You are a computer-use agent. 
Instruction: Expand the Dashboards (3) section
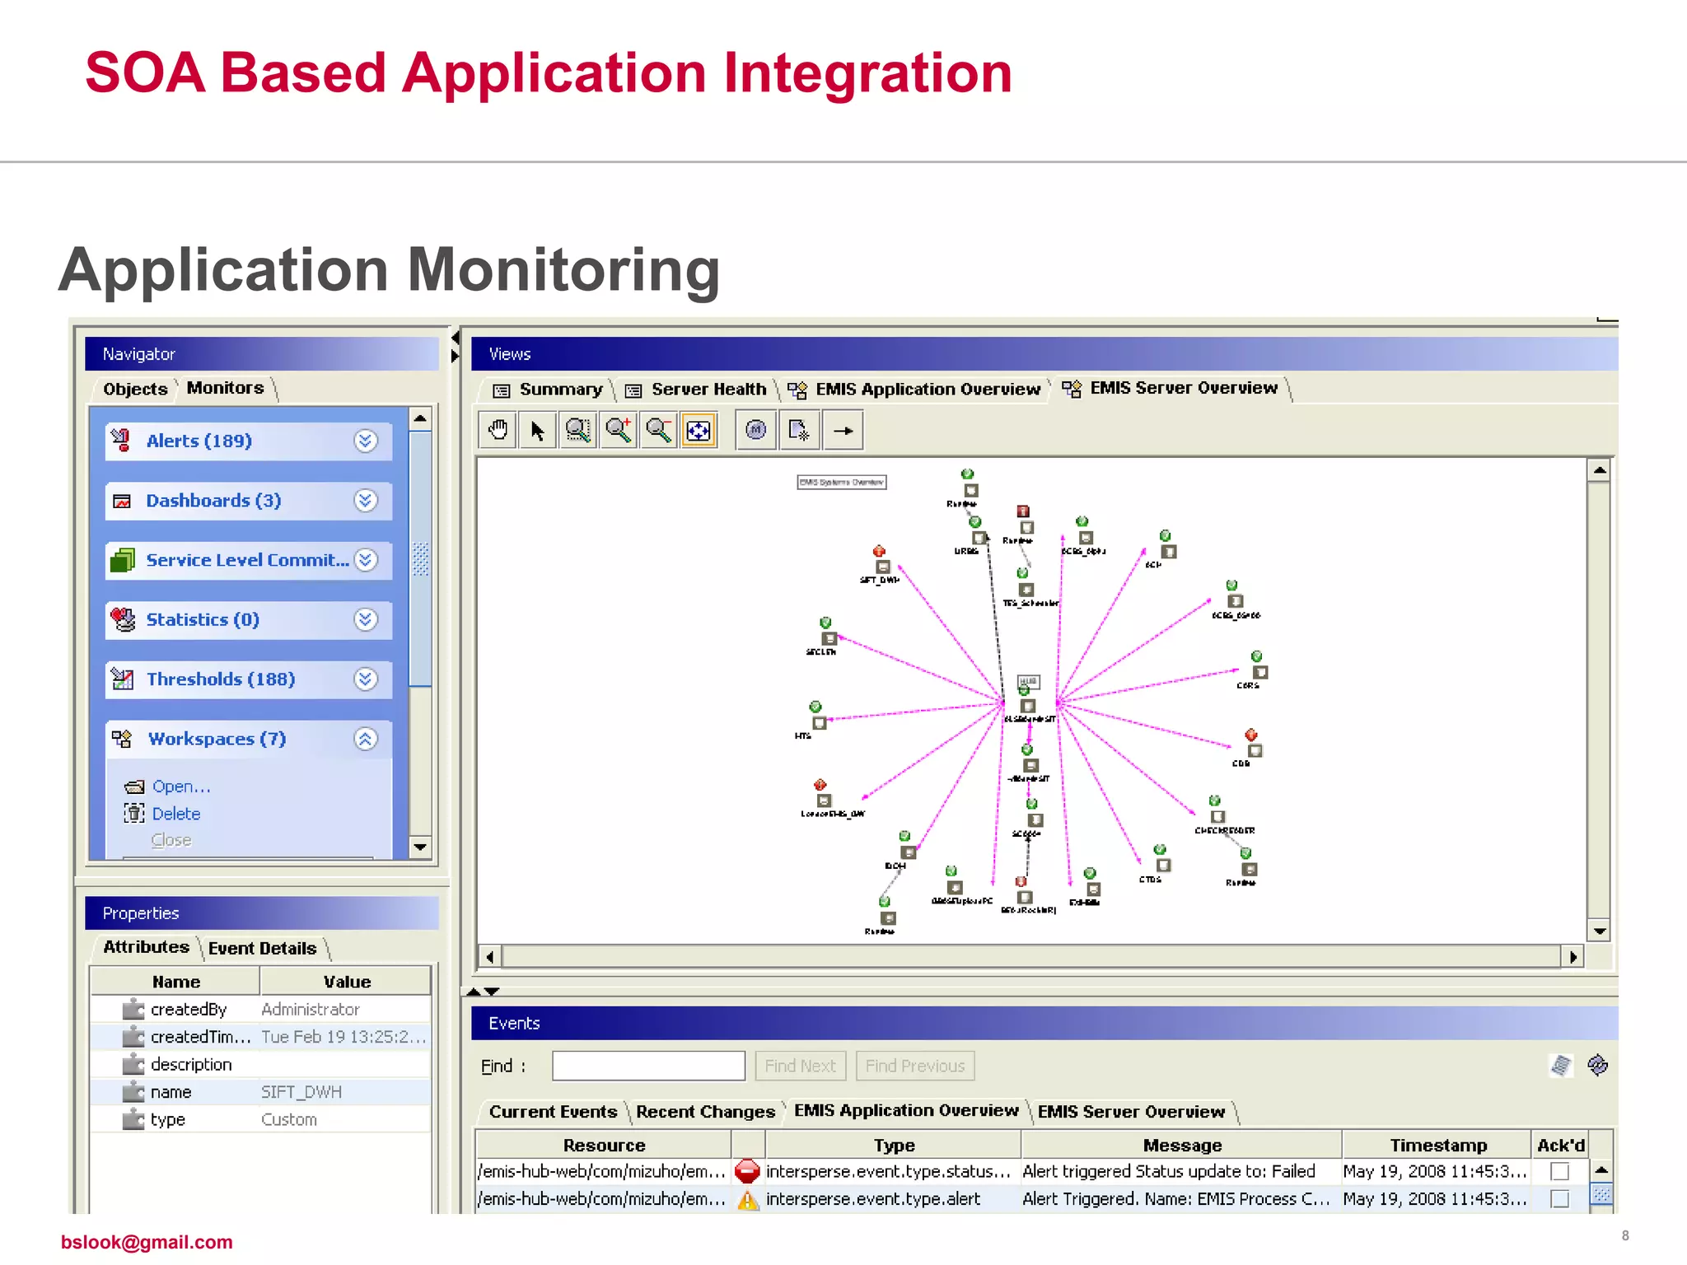pos(366,501)
